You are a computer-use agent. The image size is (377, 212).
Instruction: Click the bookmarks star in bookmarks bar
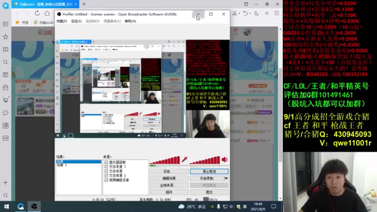17,22
